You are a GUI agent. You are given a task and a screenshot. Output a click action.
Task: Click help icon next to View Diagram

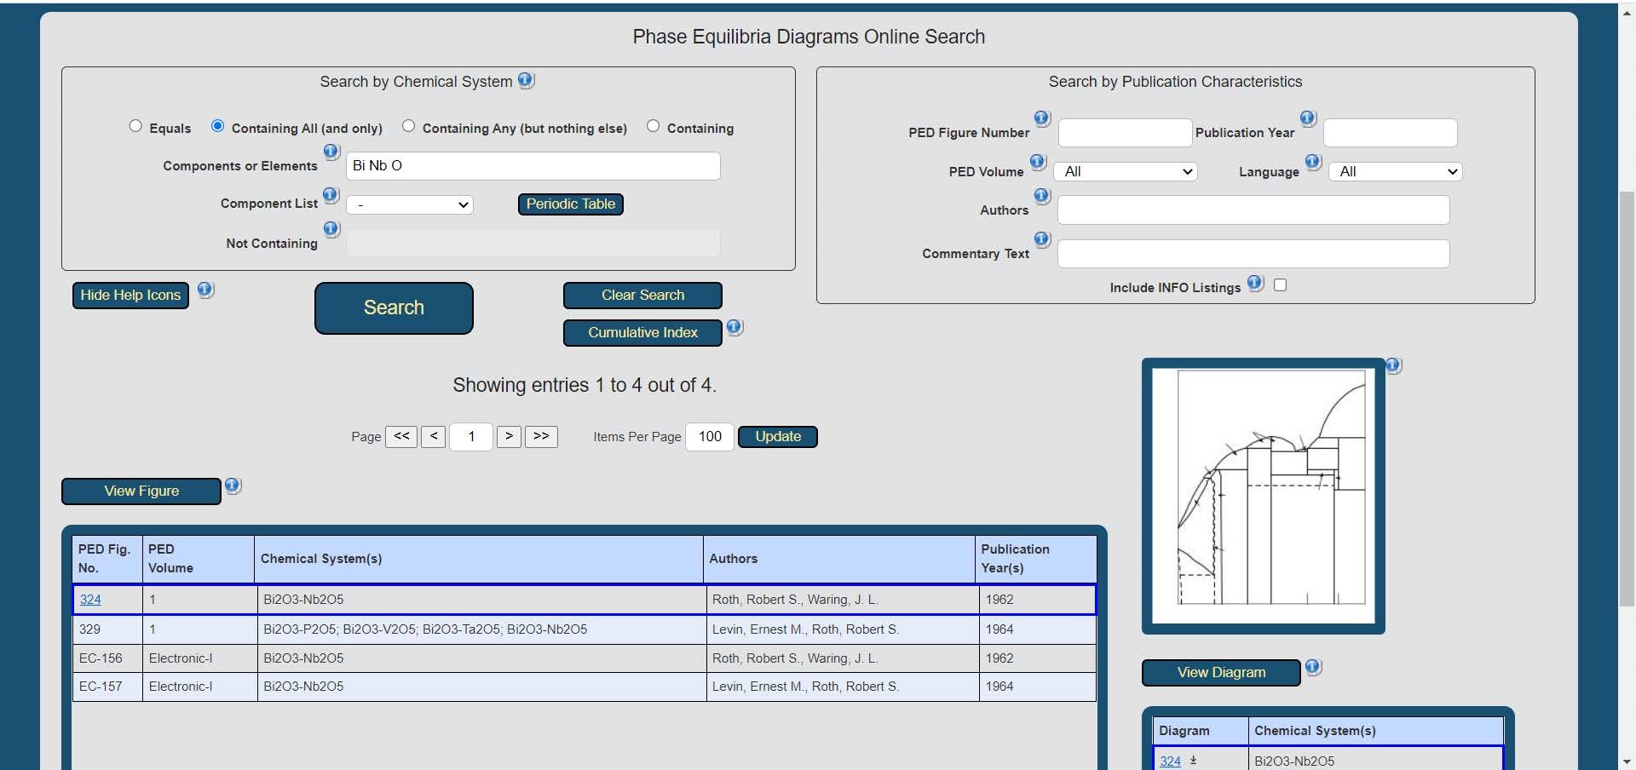1313,667
